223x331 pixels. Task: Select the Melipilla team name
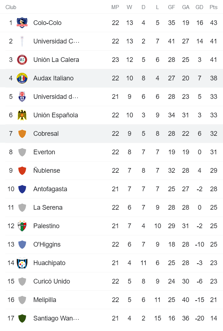coord(45,300)
